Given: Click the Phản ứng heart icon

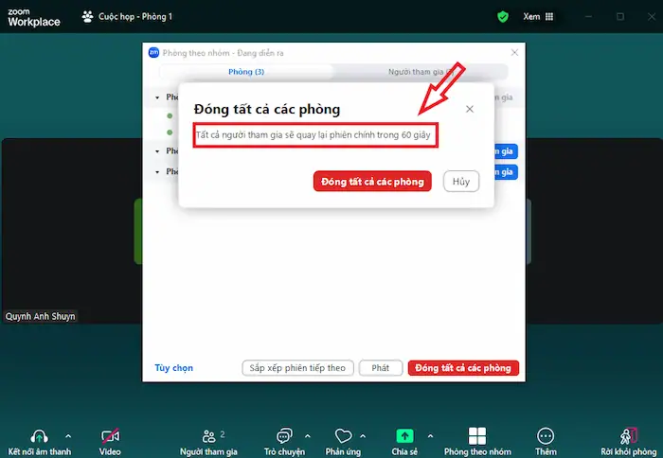Looking at the screenshot, I should click(343, 436).
